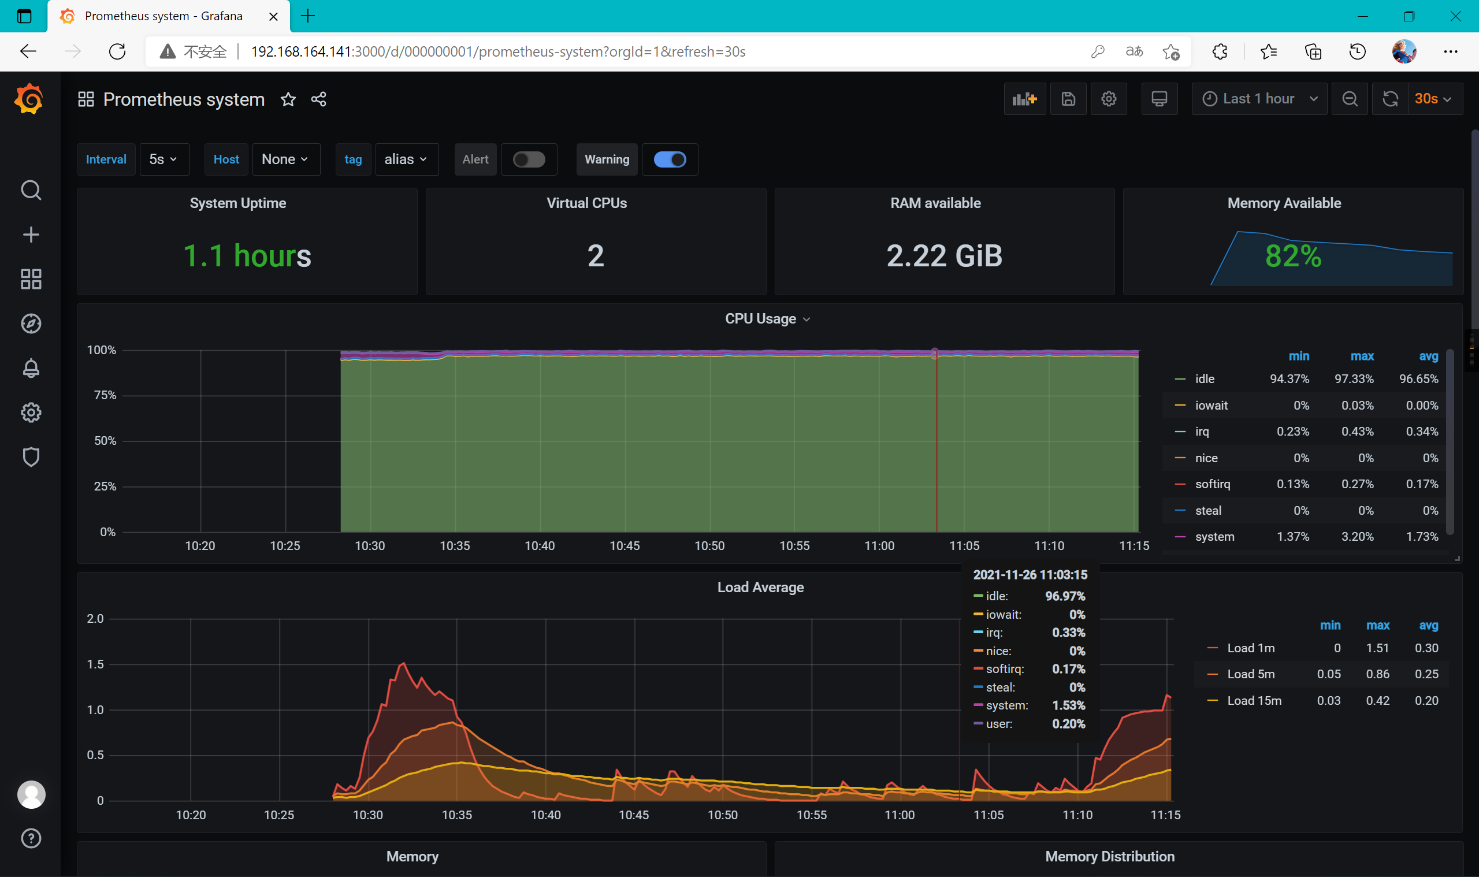The height and width of the screenshot is (877, 1479).
Task: Open browser history icon
Action: pyautogui.click(x=1358, y=51)
